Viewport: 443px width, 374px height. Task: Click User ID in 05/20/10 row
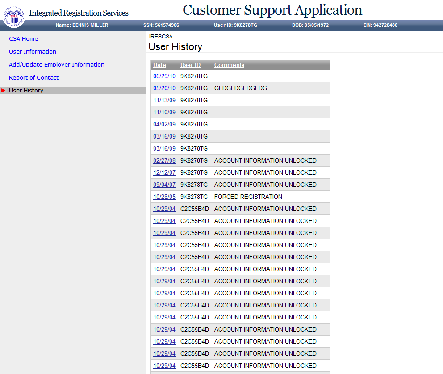pyautogui.click(x=194, y=88)
